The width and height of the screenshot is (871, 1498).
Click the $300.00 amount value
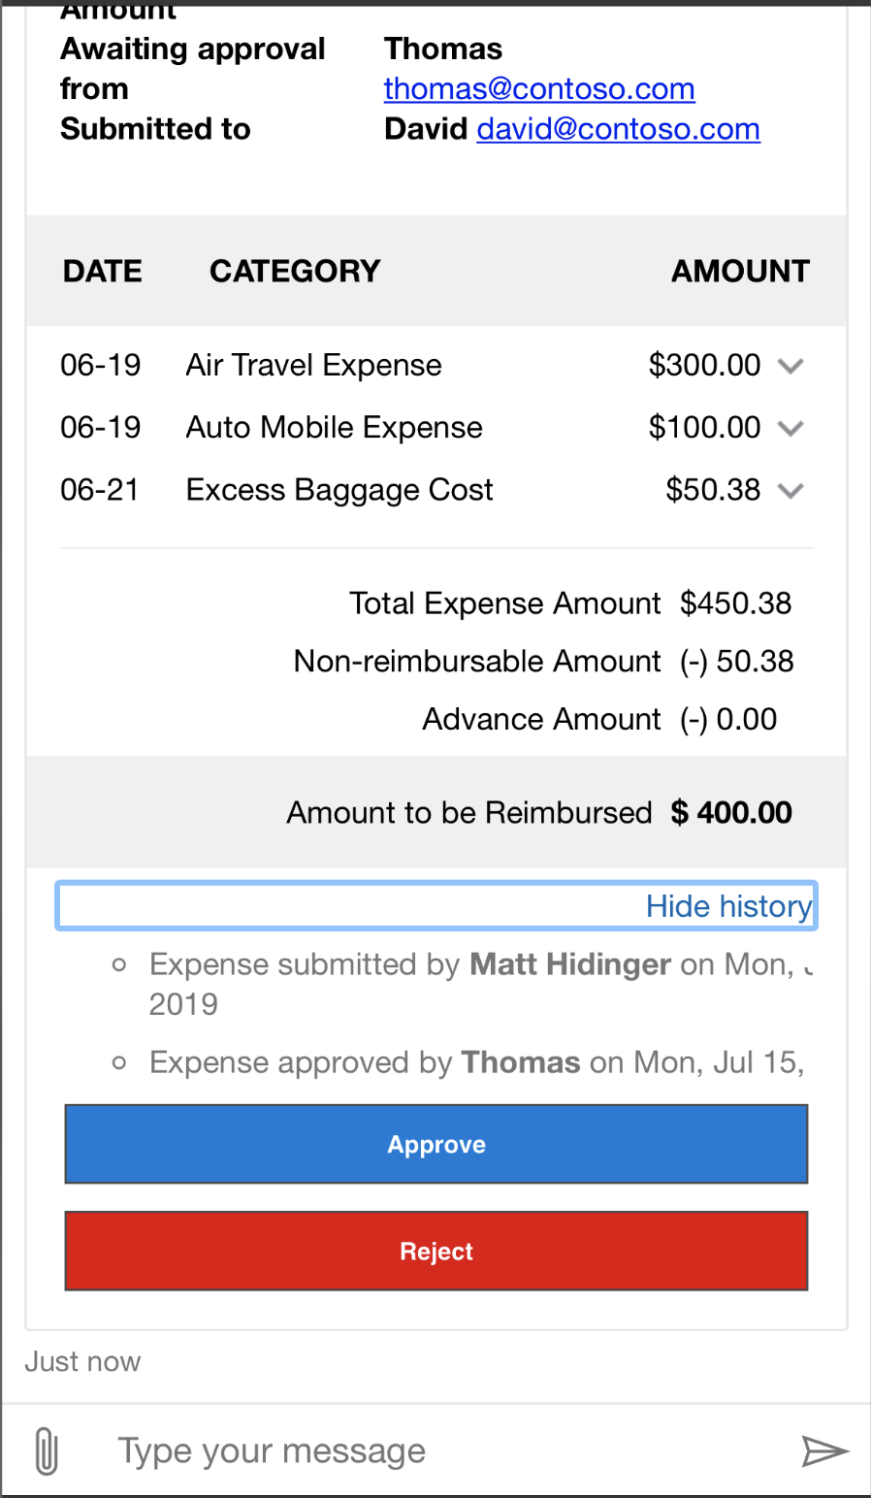coord(704,366)
